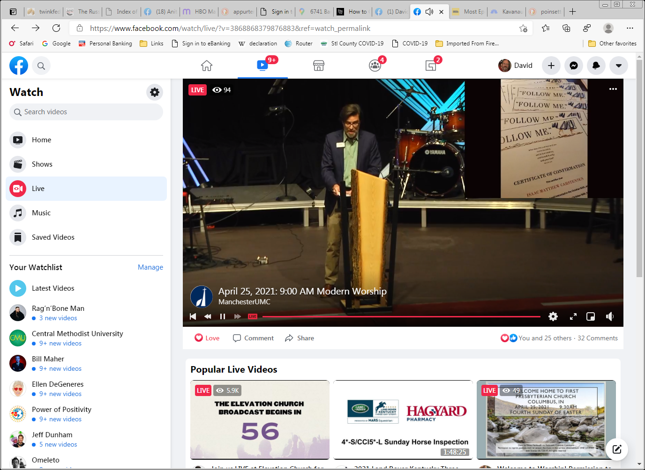Open the account dropdown arrow
The height and width of the screenshot is (470, 645).
(618, 66)
